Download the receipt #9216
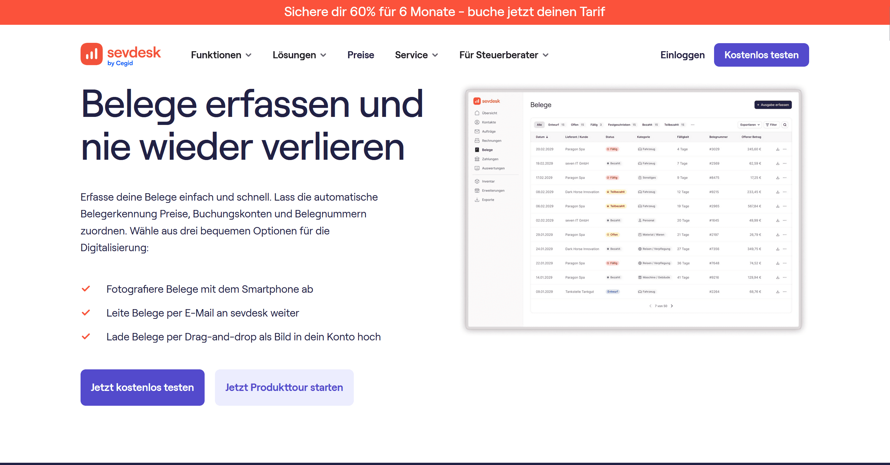 [x=777, y=277]
